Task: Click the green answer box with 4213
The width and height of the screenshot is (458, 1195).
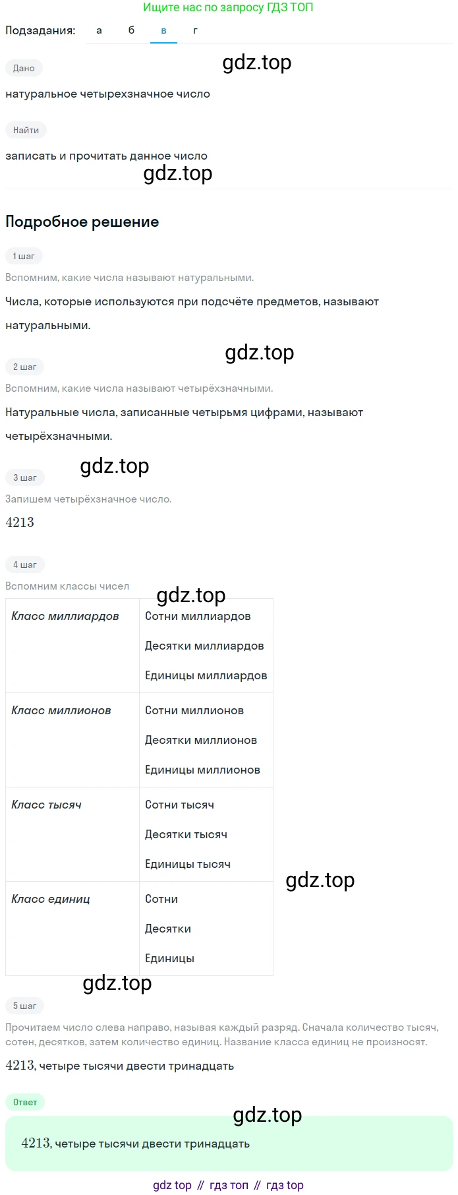Action: (229, 1144)
